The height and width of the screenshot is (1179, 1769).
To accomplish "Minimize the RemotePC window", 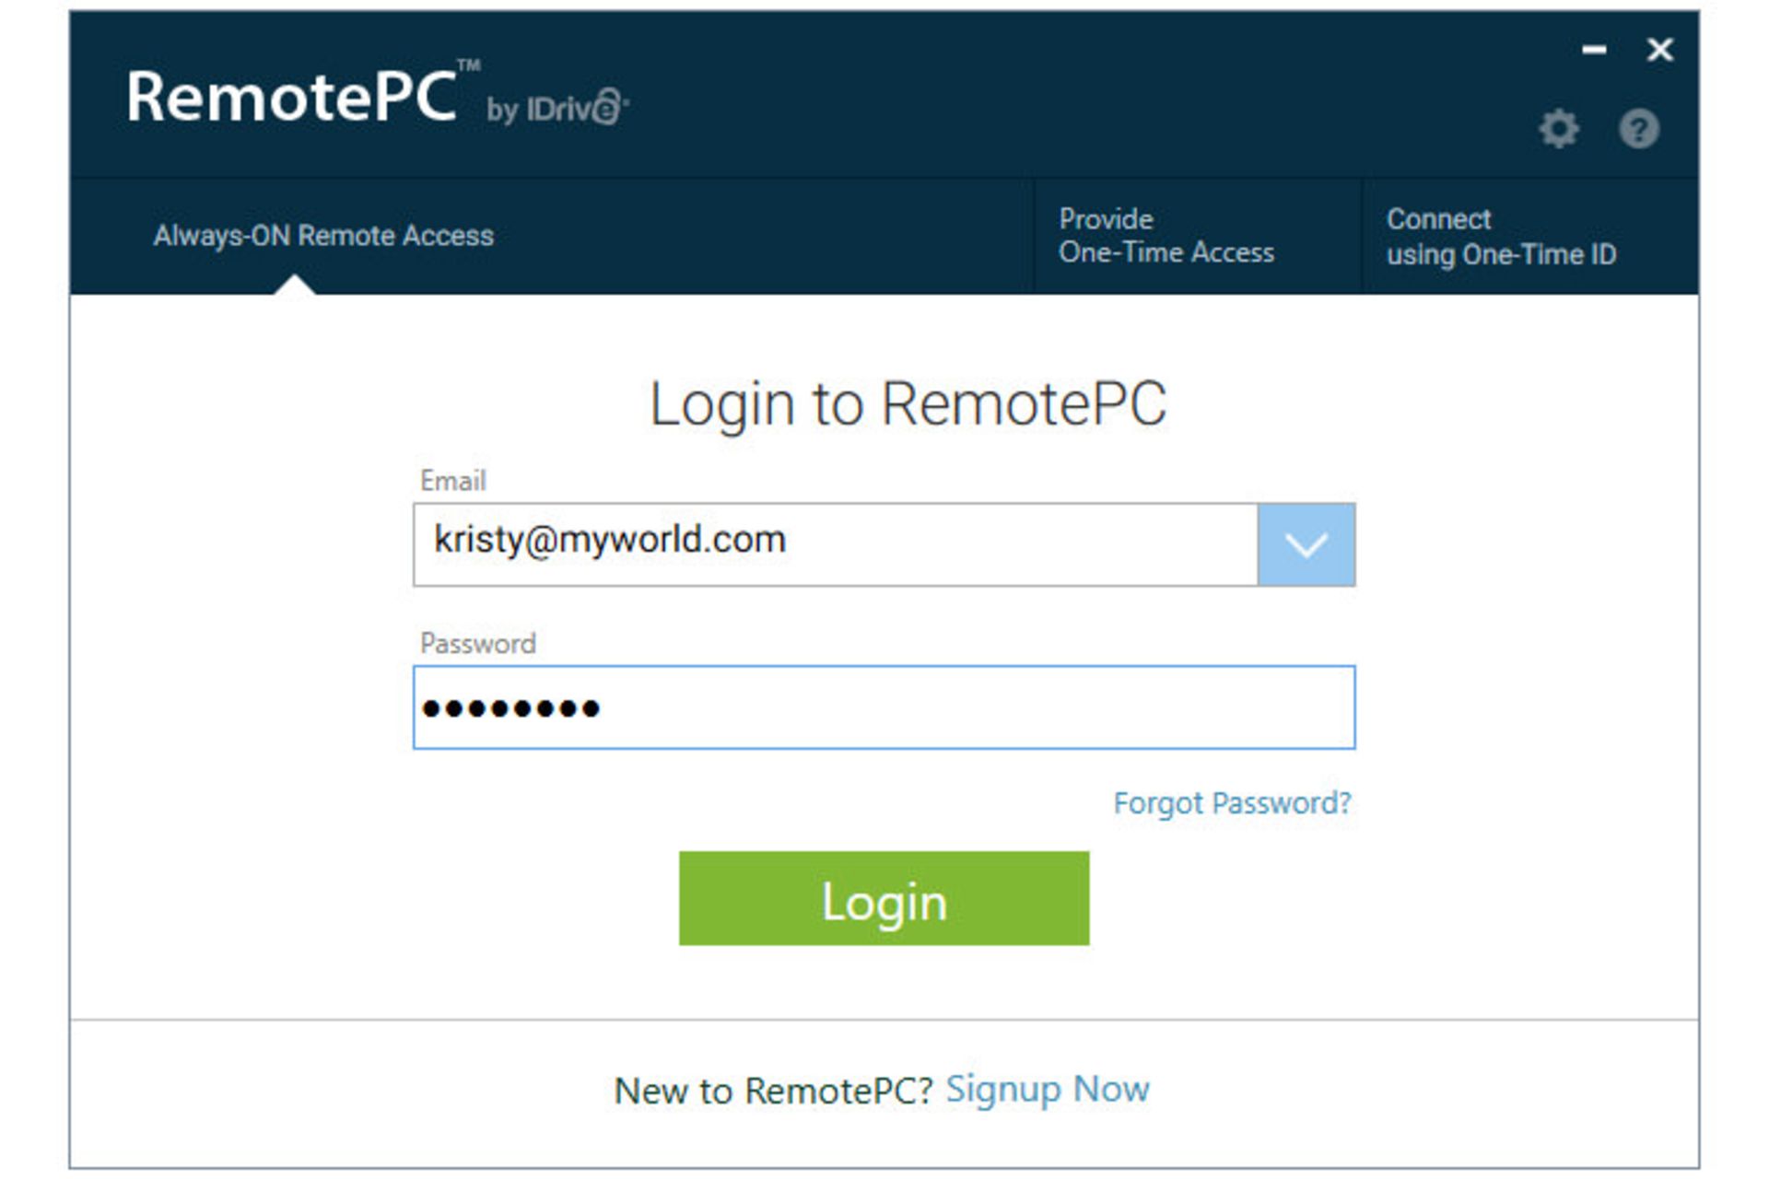I will pos(1594,50).
